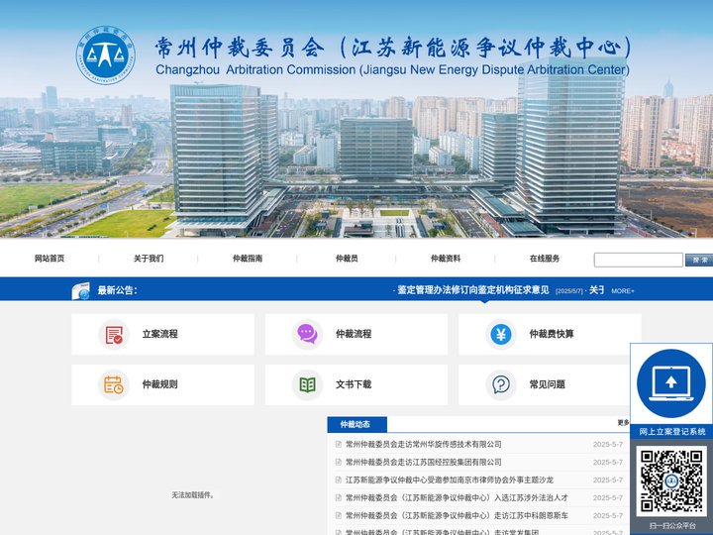
Task: Click 网上立案登记系统 label
Action: point(672,432)
